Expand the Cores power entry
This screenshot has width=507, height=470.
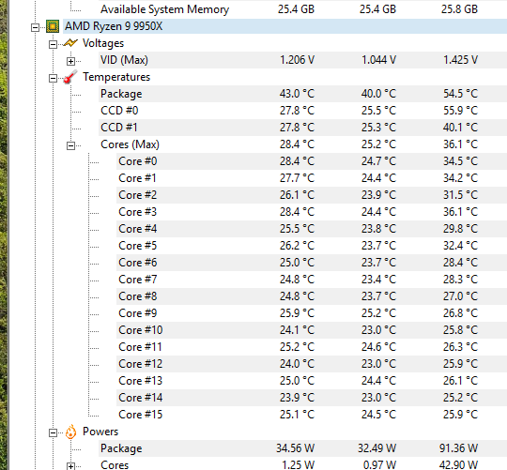(70, 466)
